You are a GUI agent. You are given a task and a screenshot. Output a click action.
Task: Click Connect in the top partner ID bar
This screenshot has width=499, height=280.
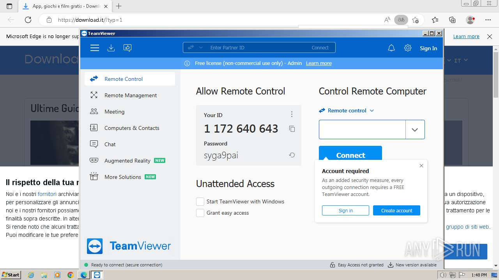click(320, 47)
